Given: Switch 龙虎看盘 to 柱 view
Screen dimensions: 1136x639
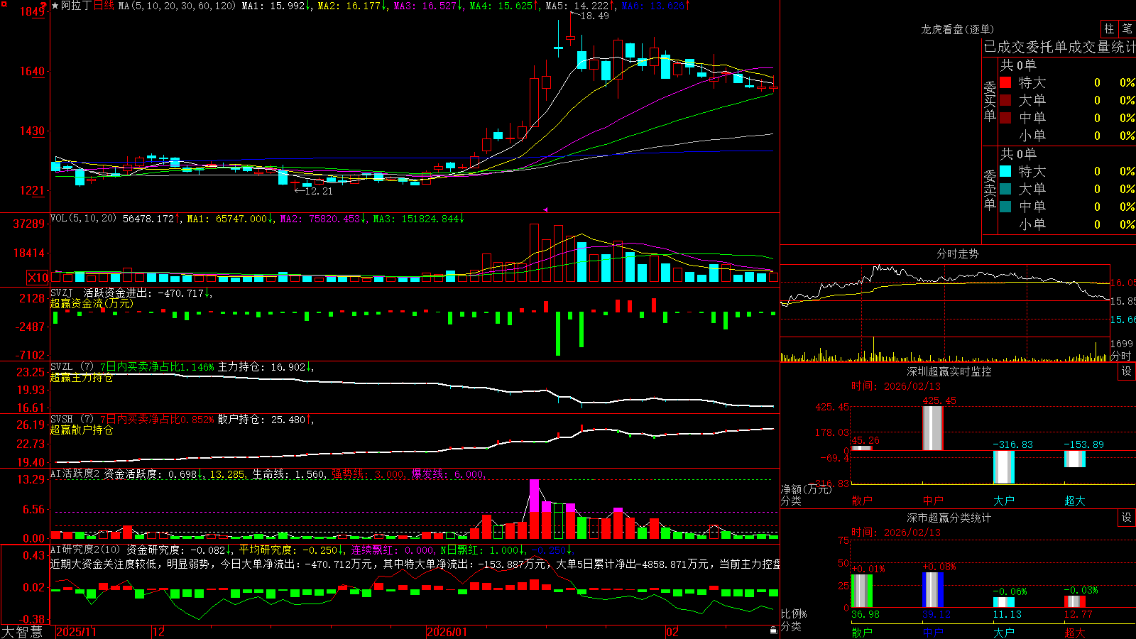Looking at the screenshot, I should [1109, 29].
